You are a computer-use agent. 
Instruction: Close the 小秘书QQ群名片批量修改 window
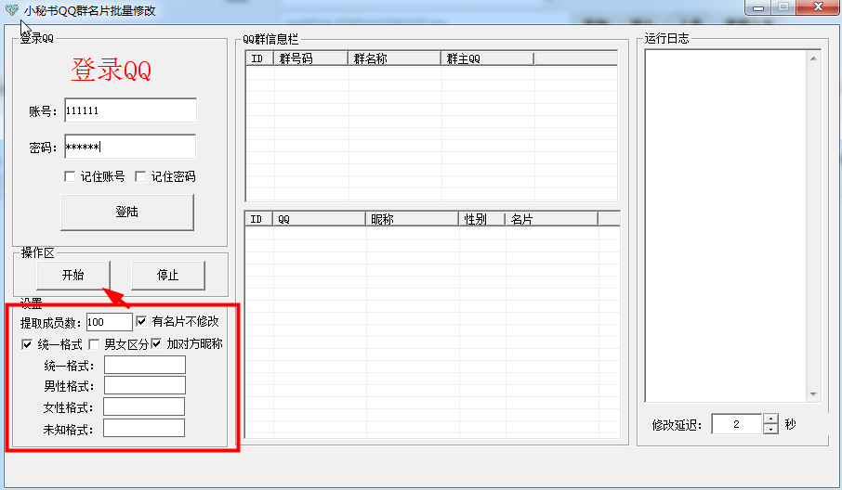[819, 7]
